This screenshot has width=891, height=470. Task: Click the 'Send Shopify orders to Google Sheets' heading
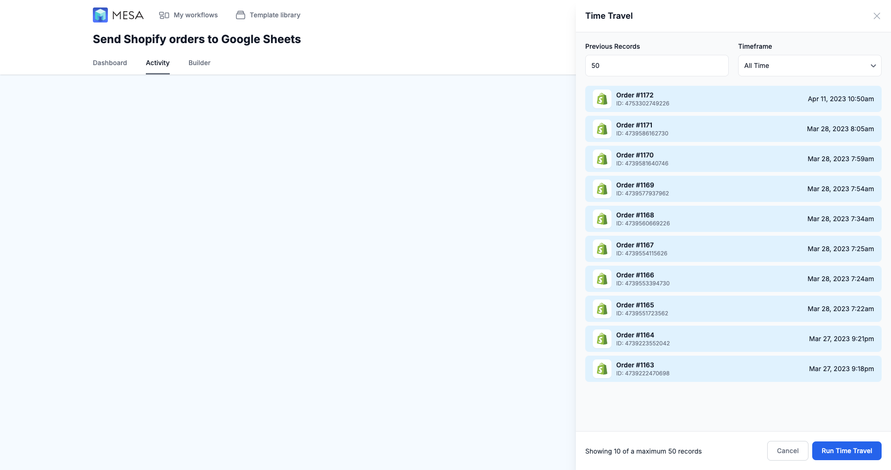197,39
